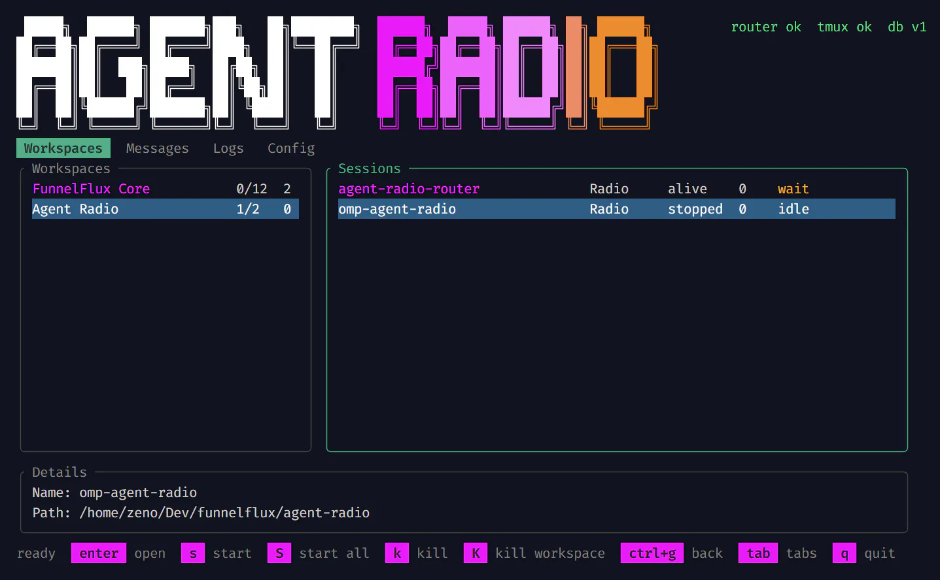
Task: Click the lowercase k kill key
Action: point(397,553)
